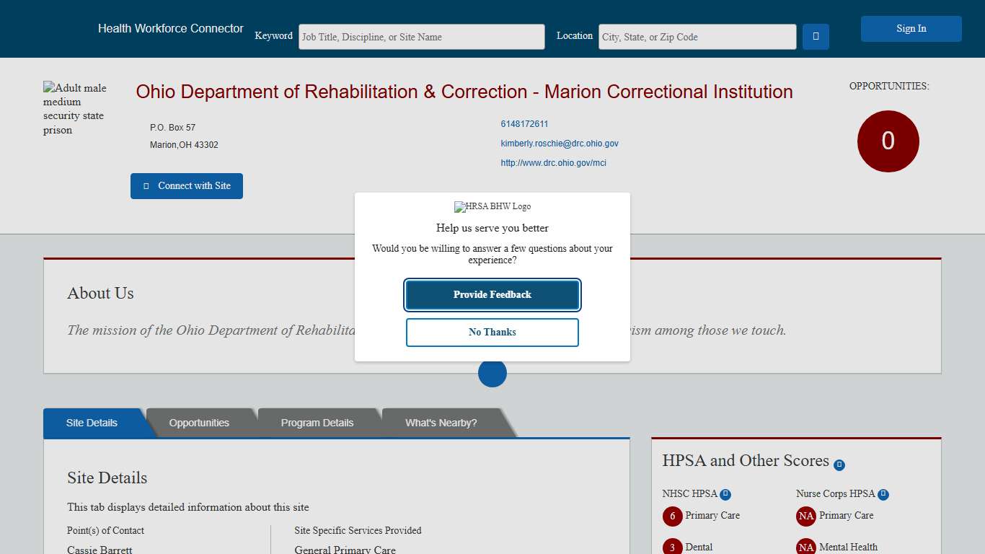The image size is (985, 554).
Task: Open the HPSA and Other Scores info tooltip
Action: (x=839, y=465)
